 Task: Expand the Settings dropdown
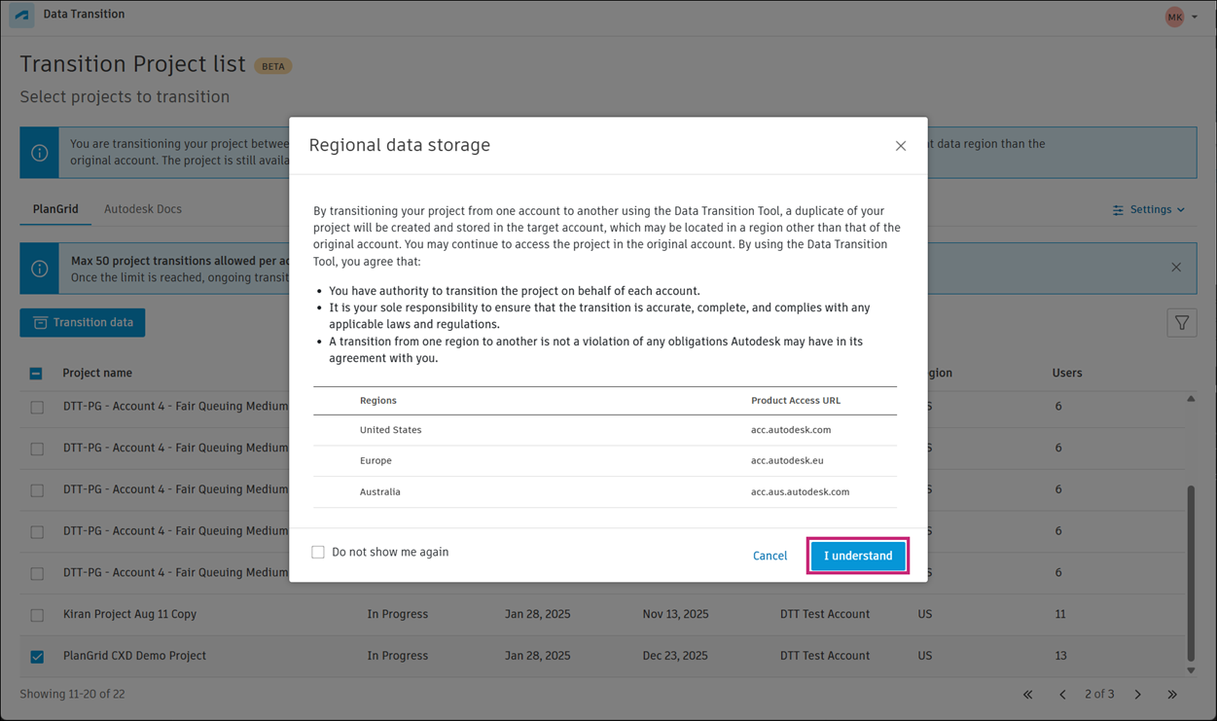point(1149,210)
